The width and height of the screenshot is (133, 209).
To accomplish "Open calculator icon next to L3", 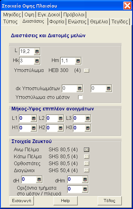I will 88,118.
